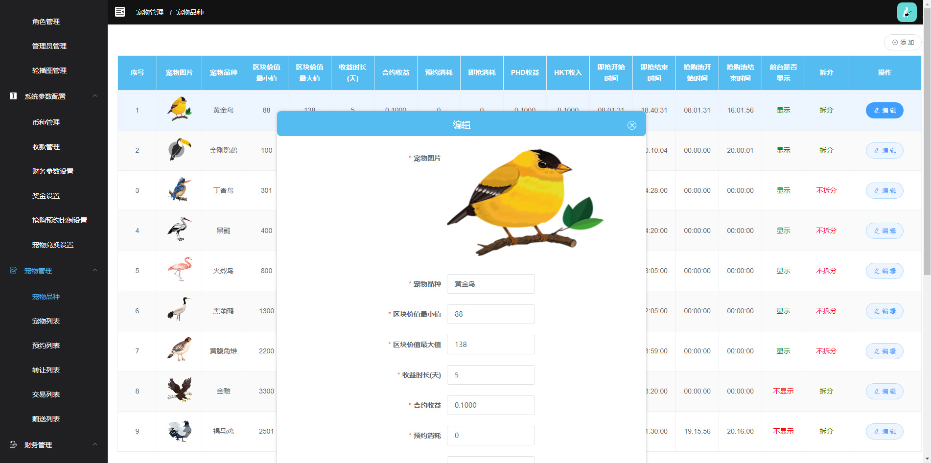The height and width of the screenshot is (463, 931).
Task: Click the 编辑 button for row 1
Action: point(884,110)
